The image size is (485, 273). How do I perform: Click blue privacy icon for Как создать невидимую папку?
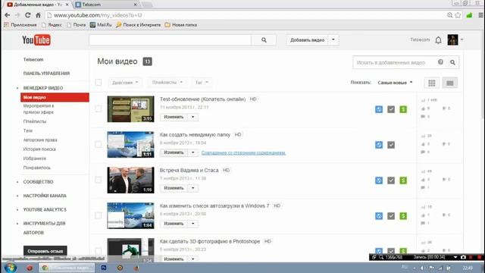[379, 145]
